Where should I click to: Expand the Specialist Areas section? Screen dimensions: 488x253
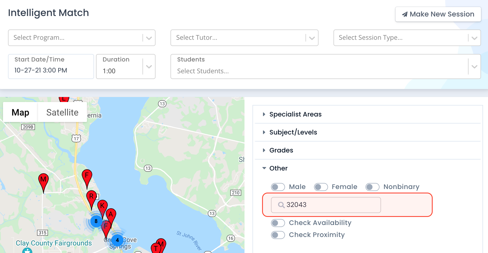pyautogui.click(x=367, y=114)
